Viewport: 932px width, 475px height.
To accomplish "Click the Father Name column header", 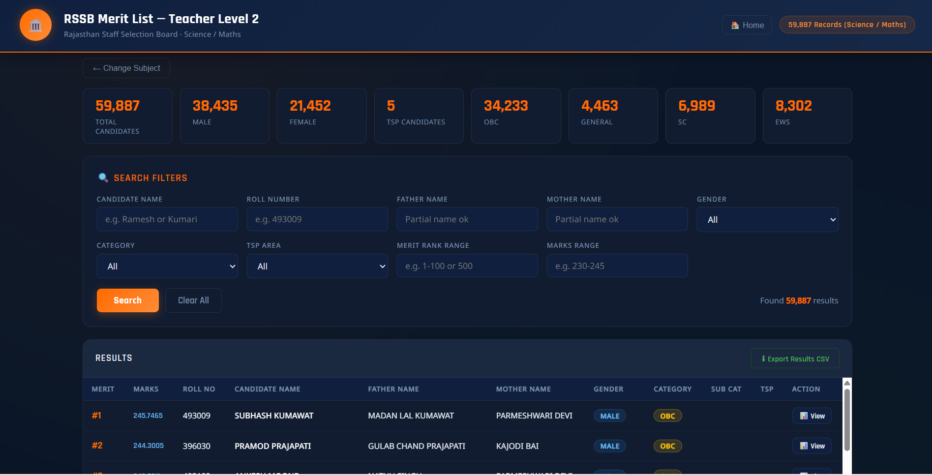I will [x=393, y=389].
